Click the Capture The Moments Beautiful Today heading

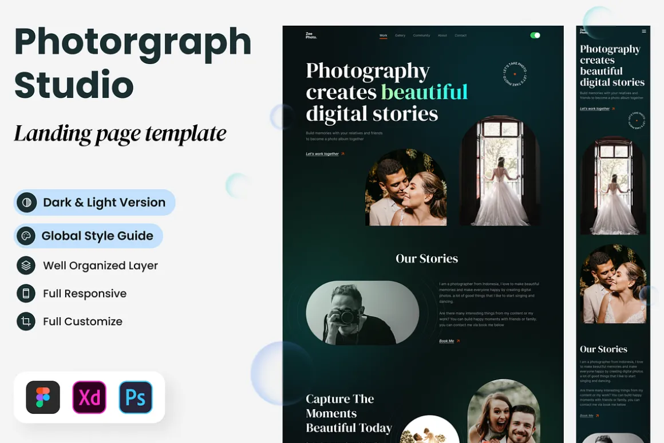(349, 413)
